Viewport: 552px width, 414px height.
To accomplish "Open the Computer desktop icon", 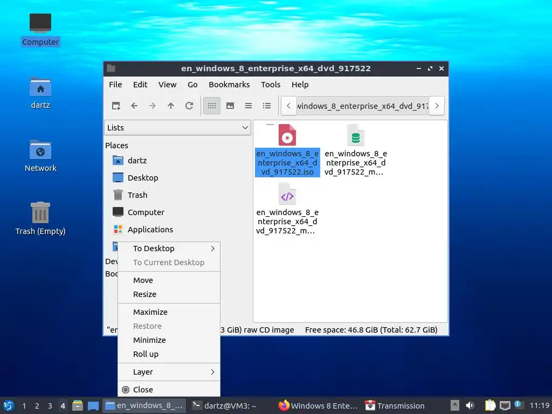I will pos(40,30).
